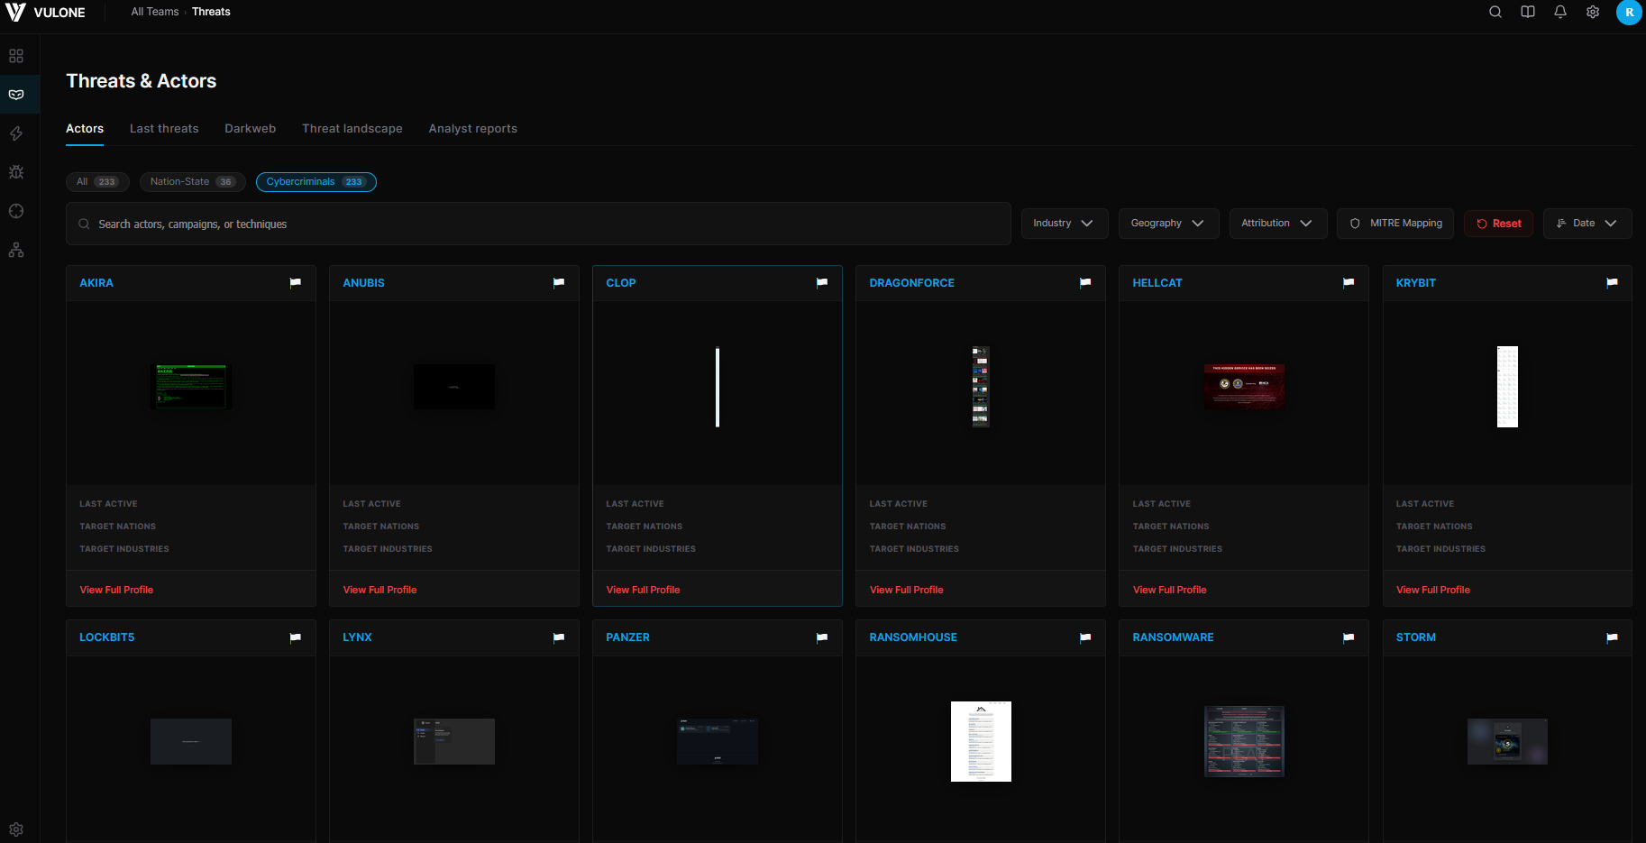Flag the ANUBIS actor card
The image size is (1646, 843).
click(559, 283)
